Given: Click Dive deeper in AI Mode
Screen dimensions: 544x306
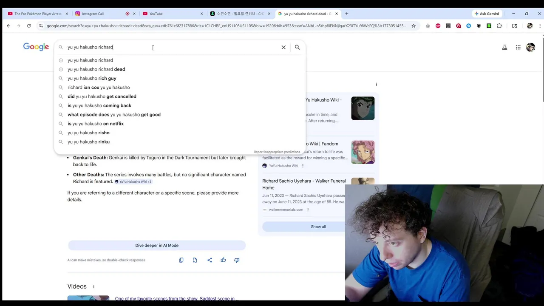Looking at the screenshot, I should click(x=157, y=245).
